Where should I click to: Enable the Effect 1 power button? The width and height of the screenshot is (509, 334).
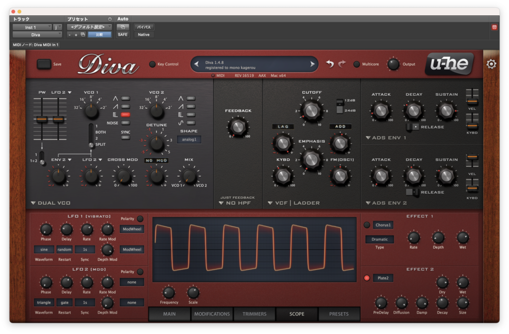point(367,225)
